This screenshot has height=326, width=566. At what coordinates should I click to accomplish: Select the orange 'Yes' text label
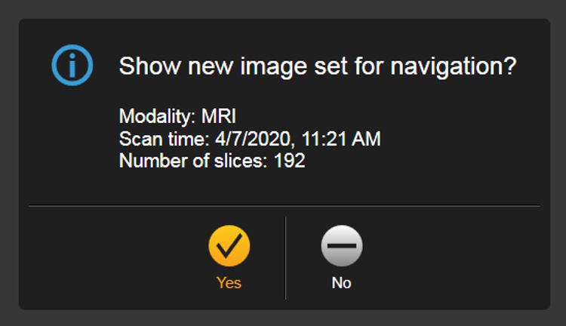[x=229, y=283]
